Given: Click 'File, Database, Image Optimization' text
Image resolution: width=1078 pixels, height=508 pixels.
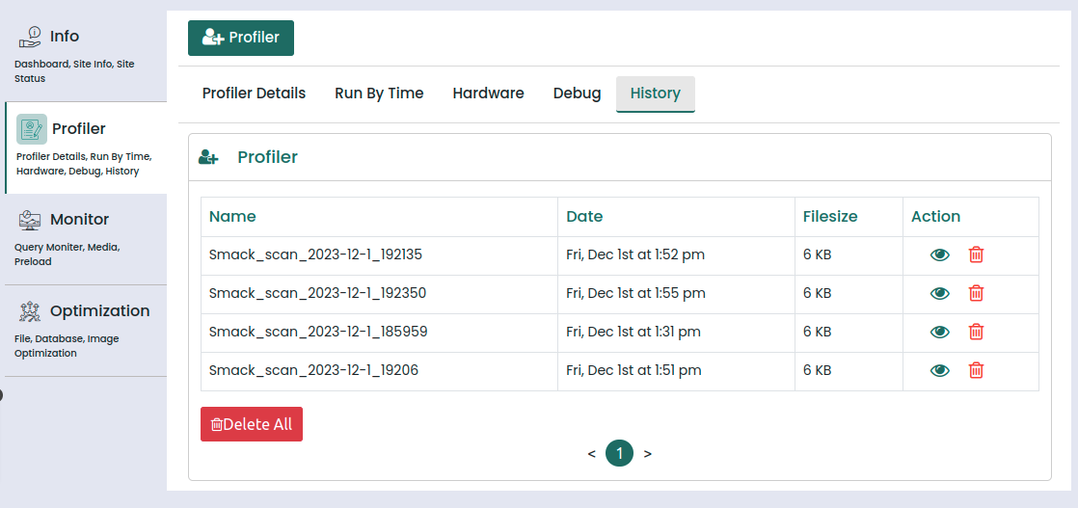Looking at the screenshot, I should click(x=66, y=346).
